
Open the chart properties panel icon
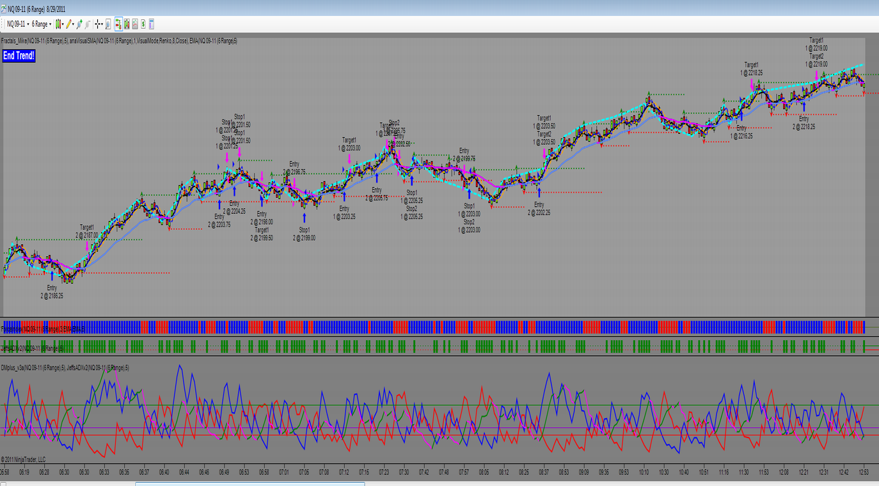[x=152, y=24]
